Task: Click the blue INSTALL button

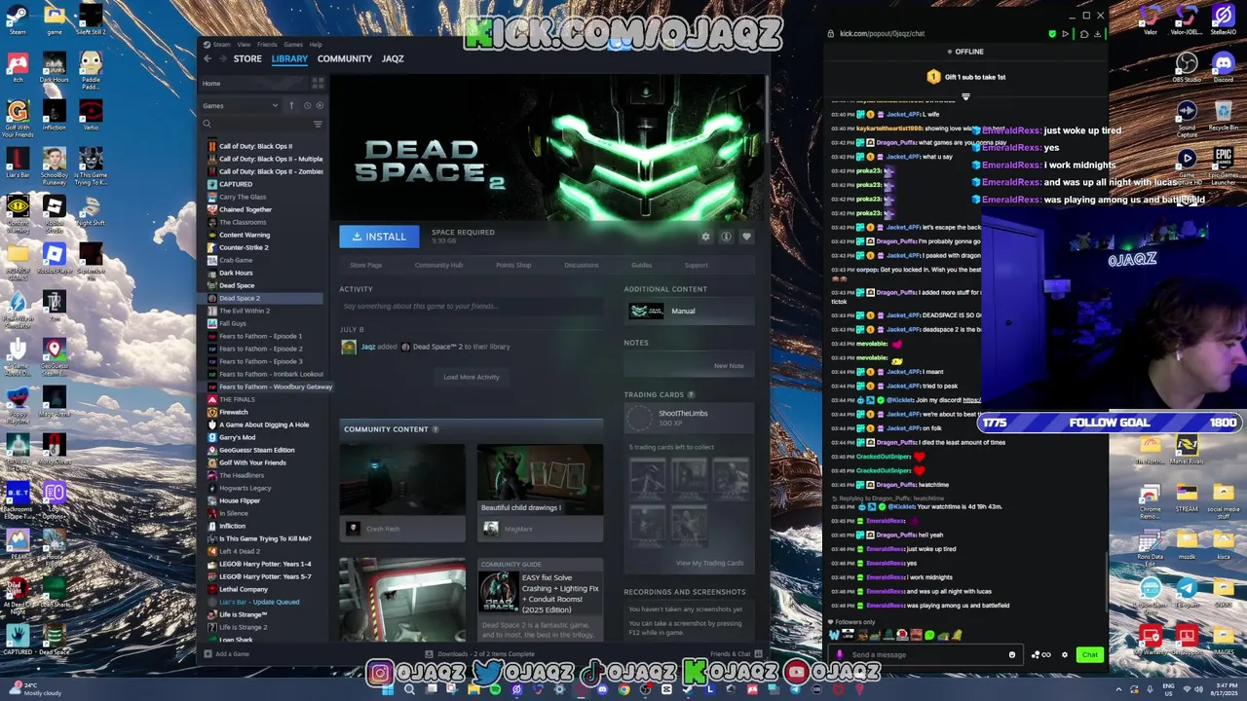Action: click(379, 237)
